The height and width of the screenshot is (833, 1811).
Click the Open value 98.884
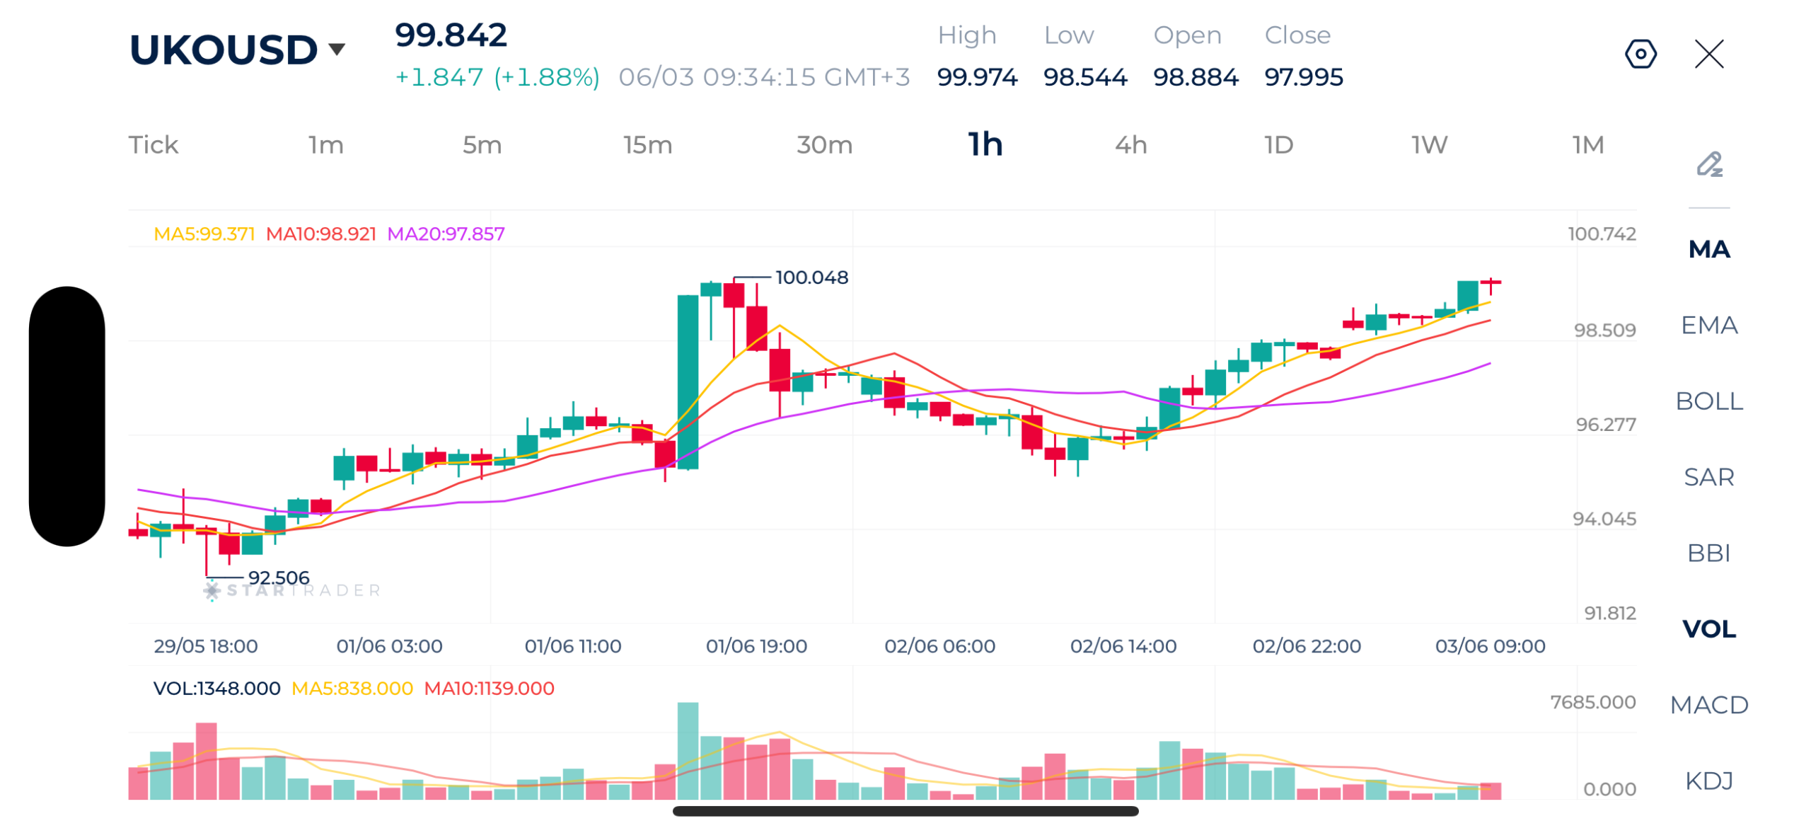tap(1195, 76)
